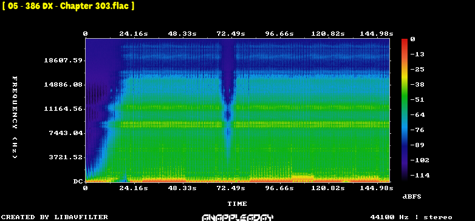Click the 11164.56 frequency axis label
475x221 pixels.
point(63,109)
